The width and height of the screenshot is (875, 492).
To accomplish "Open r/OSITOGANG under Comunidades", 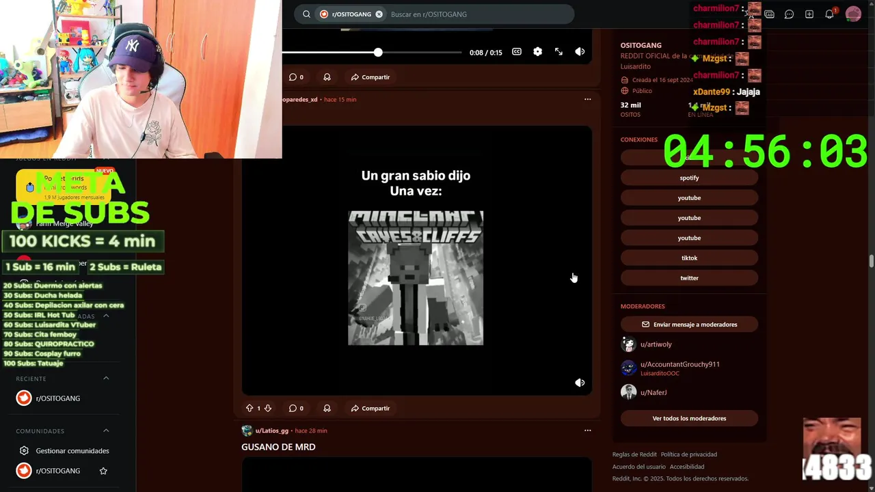I will coord(57,471).
